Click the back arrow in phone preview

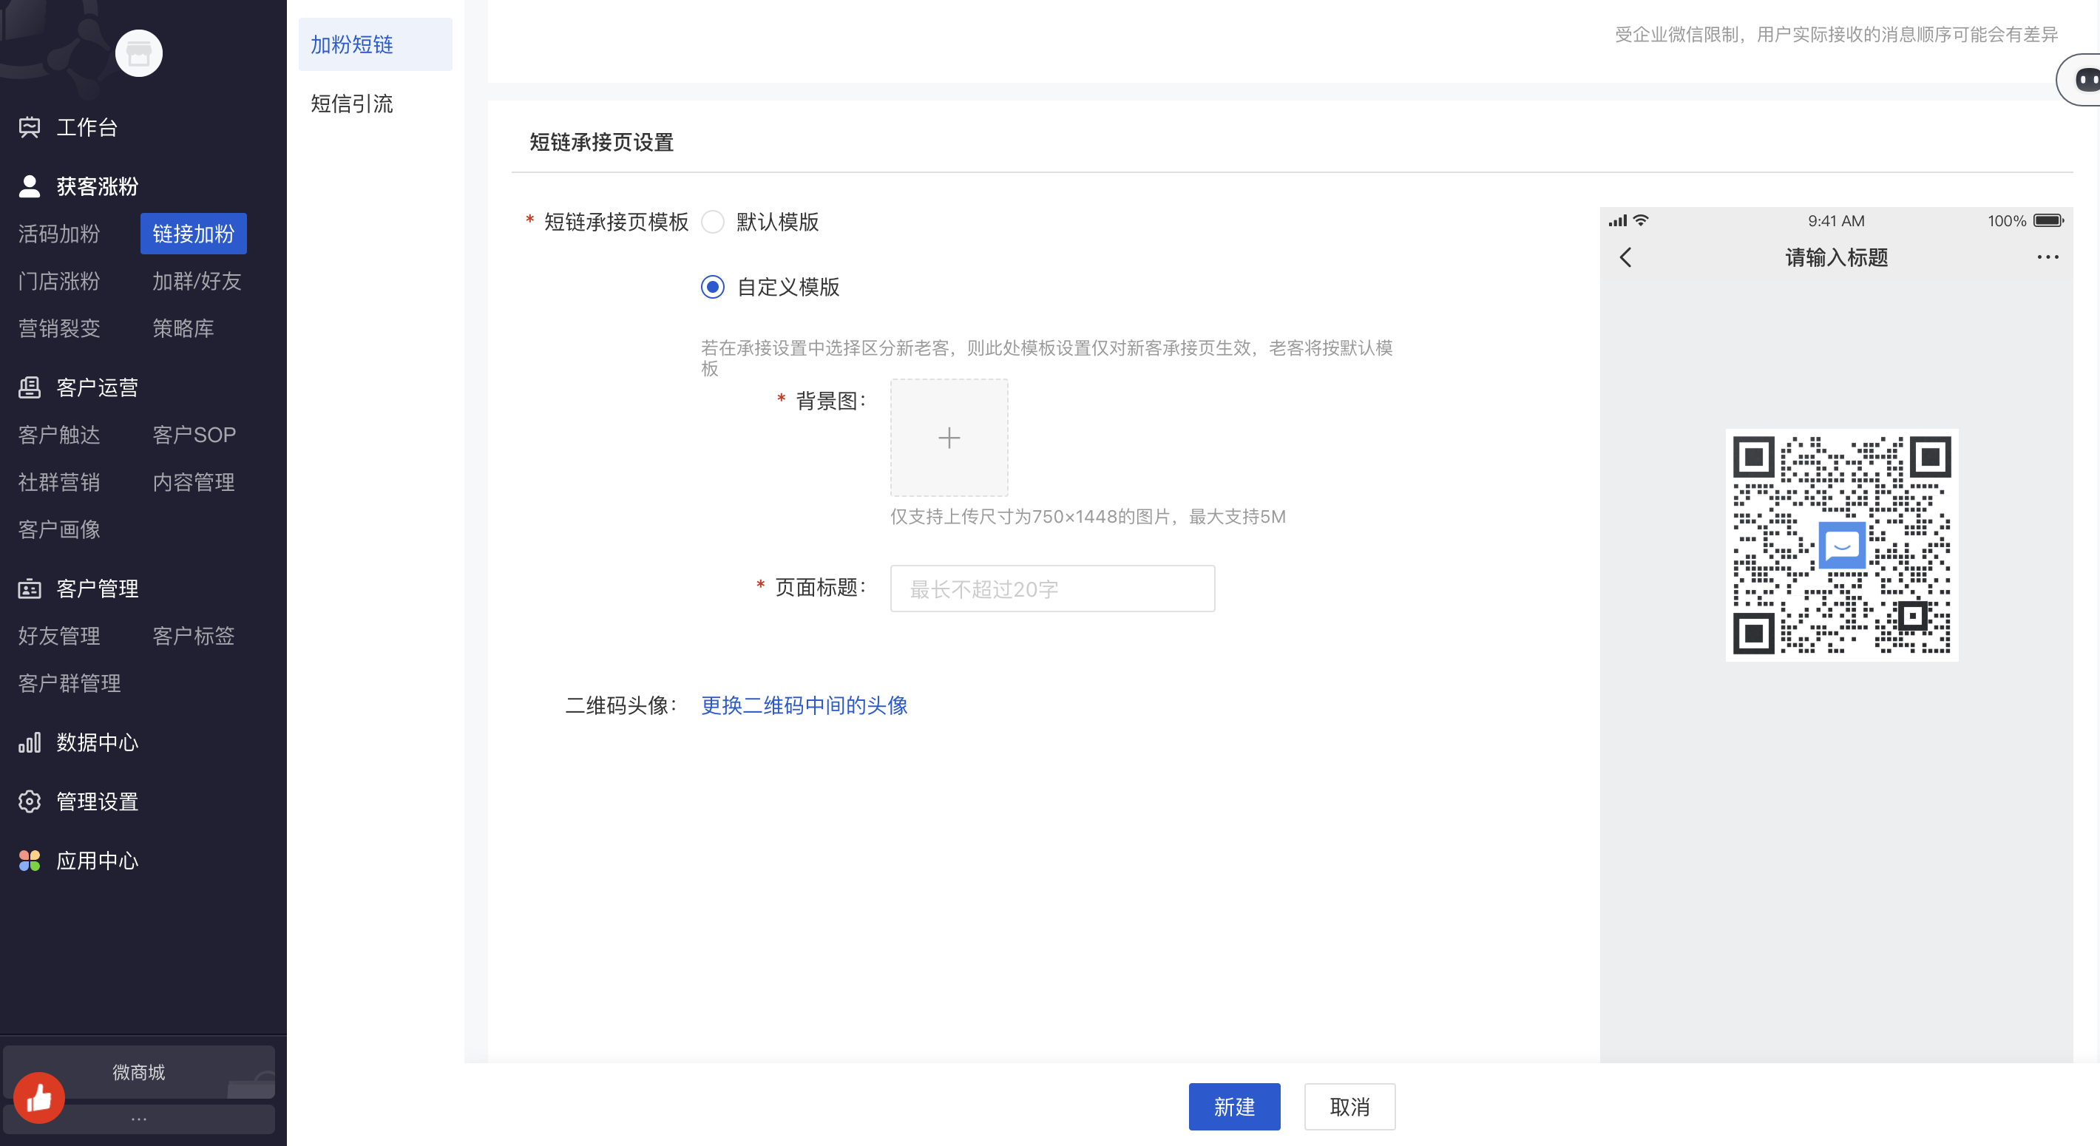1625,257
